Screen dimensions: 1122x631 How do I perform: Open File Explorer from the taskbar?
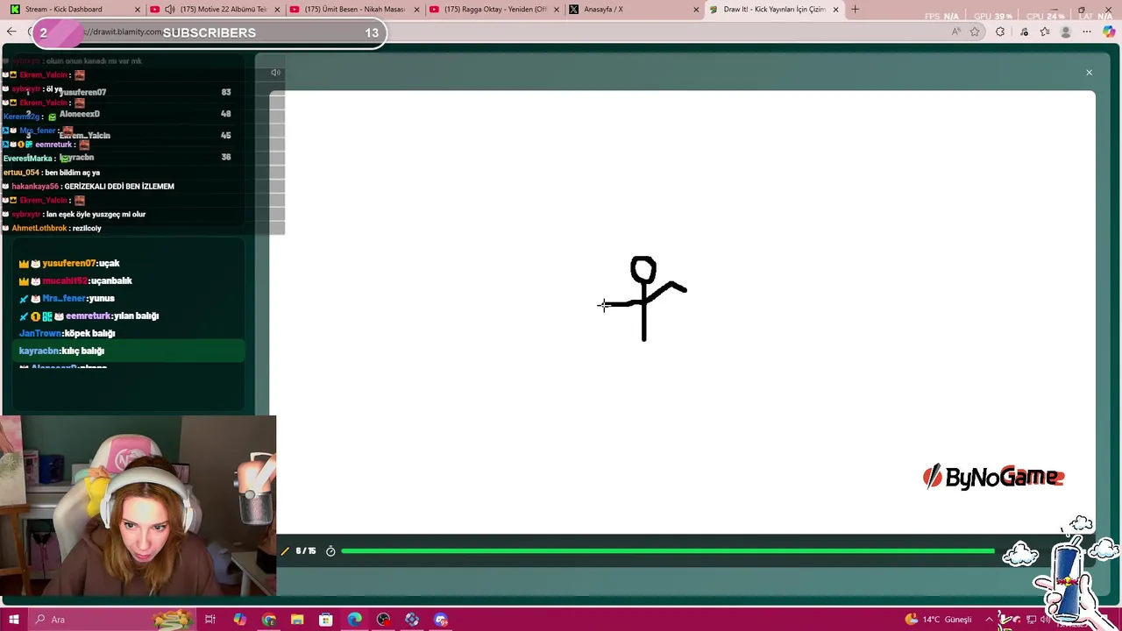(297, 620)
